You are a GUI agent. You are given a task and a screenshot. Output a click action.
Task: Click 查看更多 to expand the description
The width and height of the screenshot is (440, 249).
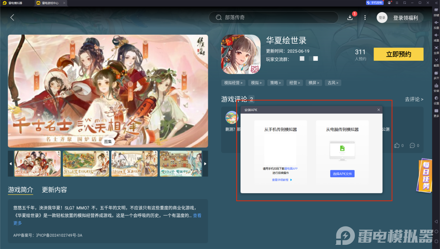tap(197, 215)
